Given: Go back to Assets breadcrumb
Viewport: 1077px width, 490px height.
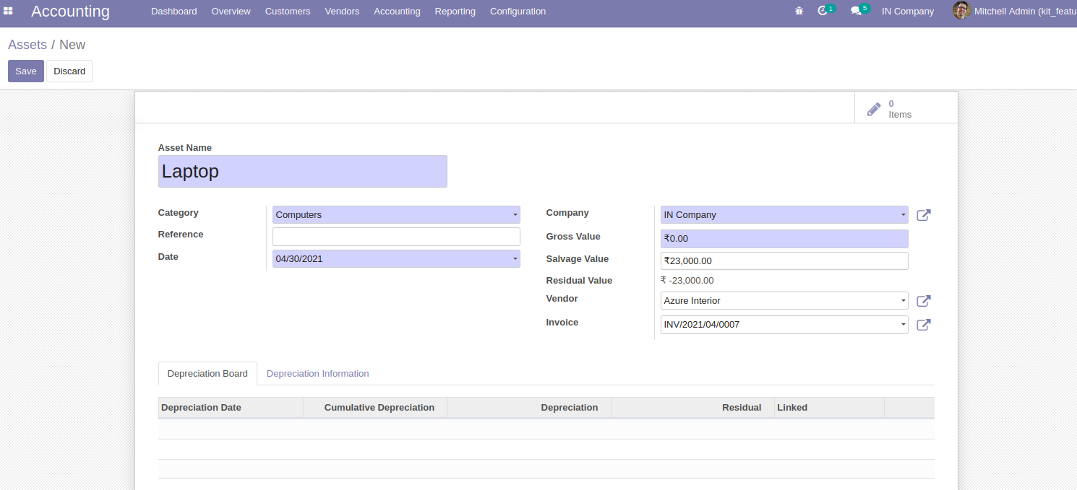Looking at the screenshot, I should pyautogui.click(x=27, y=45).
